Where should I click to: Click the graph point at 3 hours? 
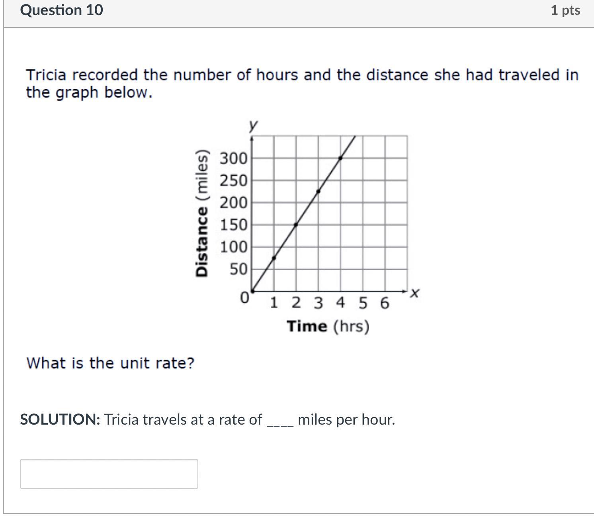[318, 191]
